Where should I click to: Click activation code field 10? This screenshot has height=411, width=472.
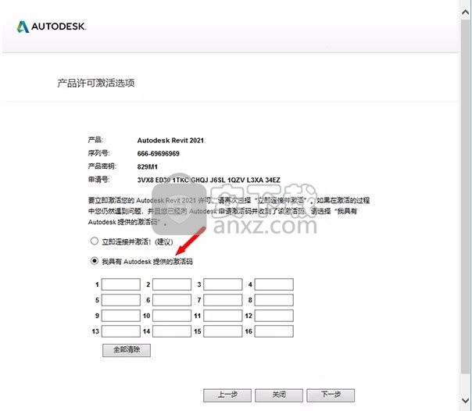pyautogui.click(x=172, y=316)
